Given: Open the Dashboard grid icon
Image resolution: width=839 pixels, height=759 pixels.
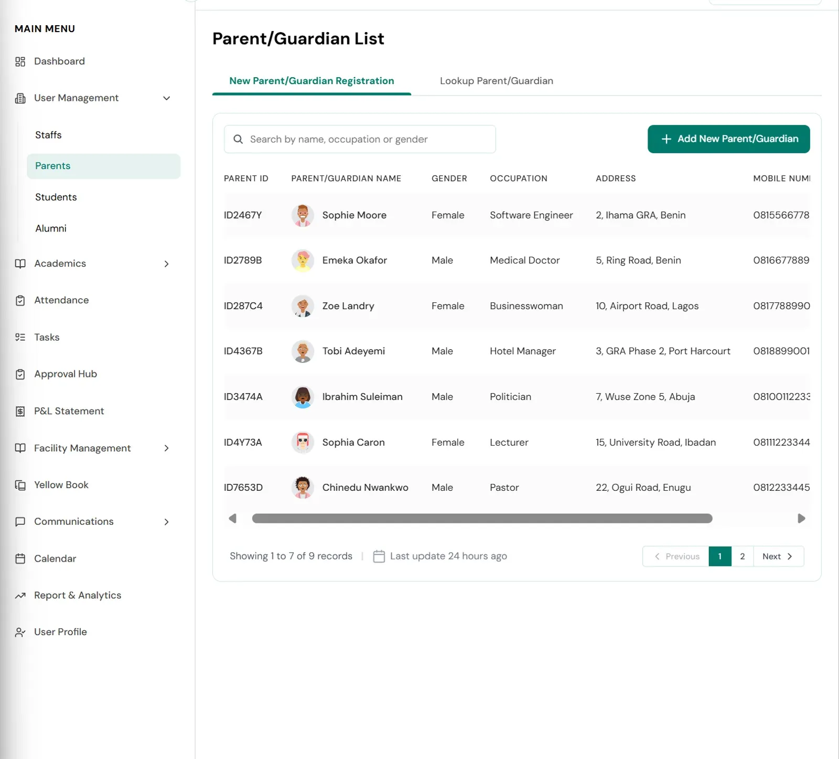Looking at the screenshot, I should [20, 62].
